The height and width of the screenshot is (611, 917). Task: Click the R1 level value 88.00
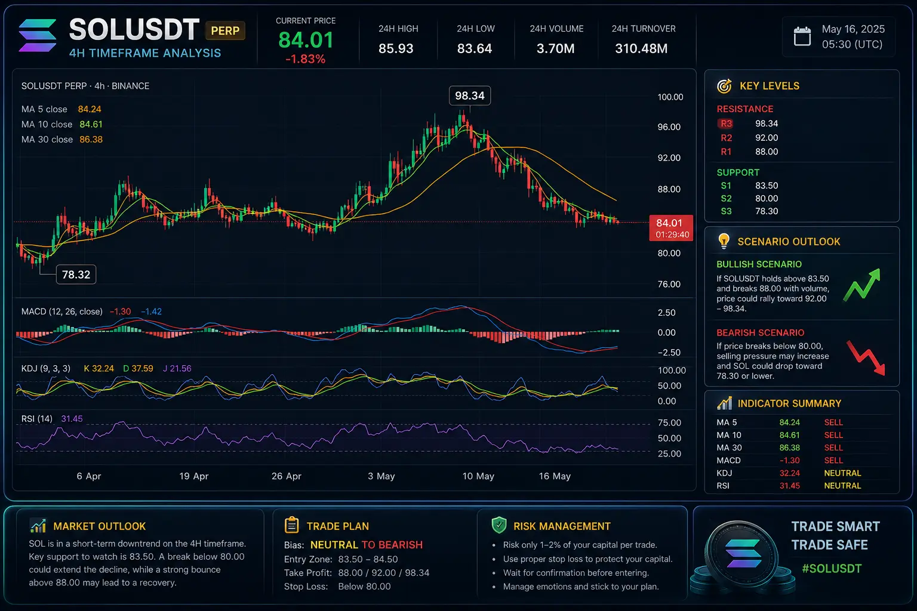point(767,152)
